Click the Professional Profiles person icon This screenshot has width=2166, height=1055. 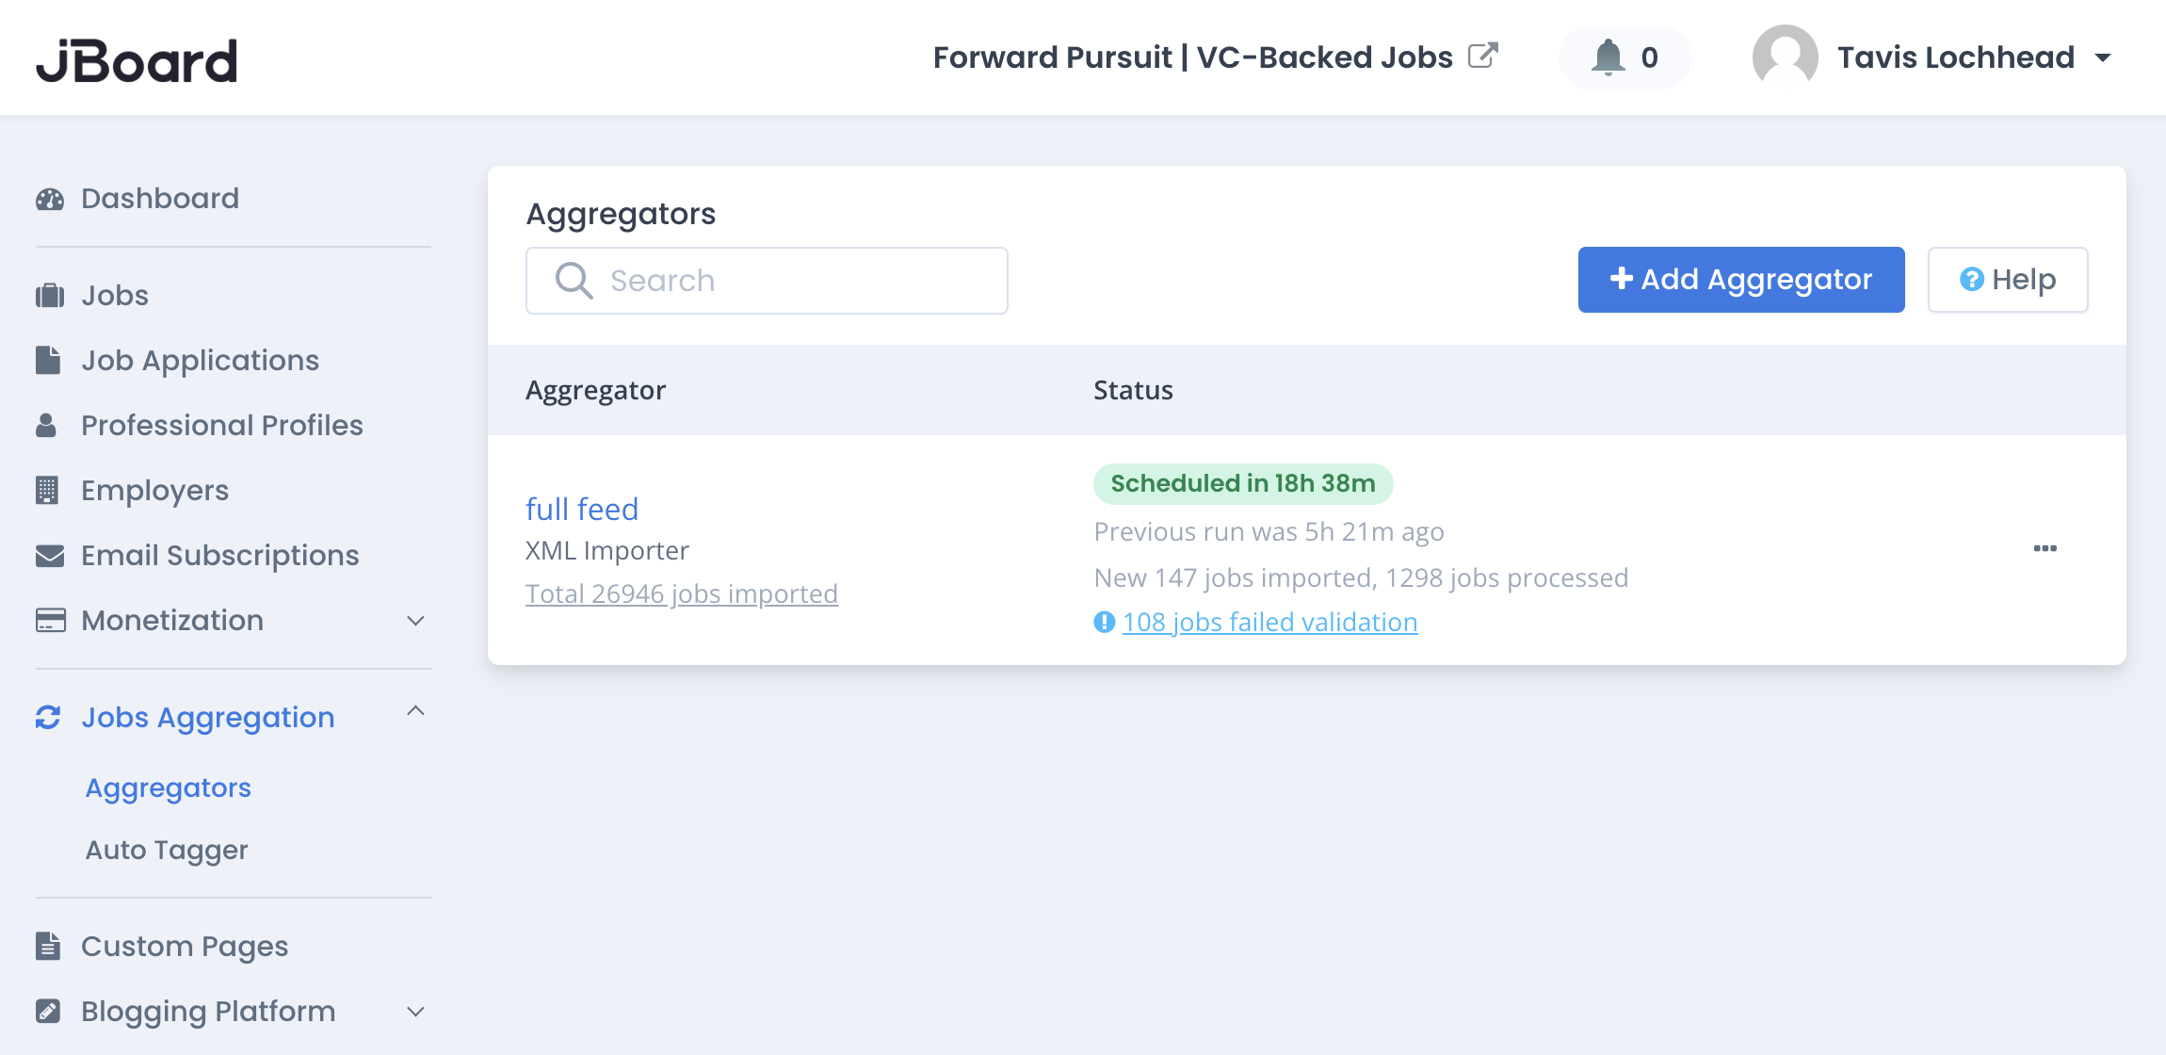[x=49, y=424]
